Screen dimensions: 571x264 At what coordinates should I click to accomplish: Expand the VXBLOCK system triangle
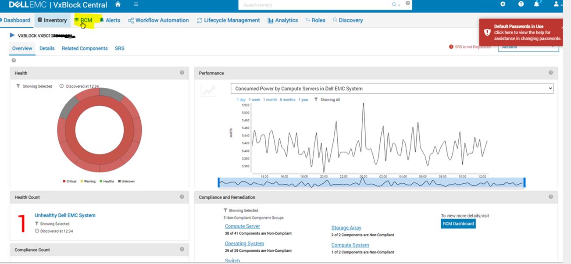click(12, 35)
